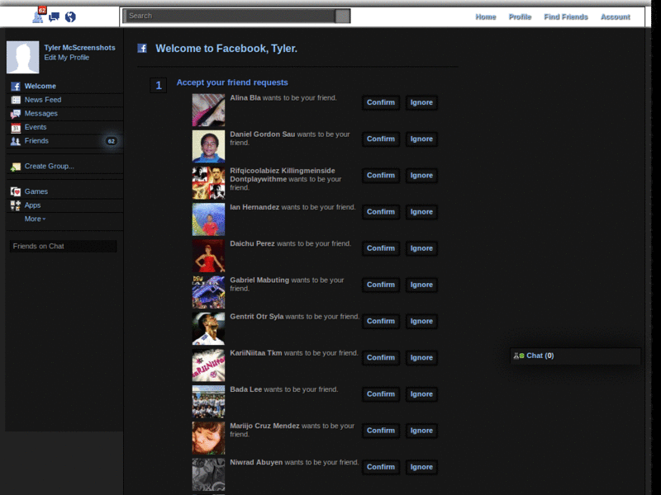Click the Facebook logo beside Welcome heading
The height and width of the screenshot is (495, 661).
(x=142, y=49)
